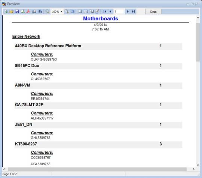
Task: Click the Edit page icon
Action: tap(97, 12)
